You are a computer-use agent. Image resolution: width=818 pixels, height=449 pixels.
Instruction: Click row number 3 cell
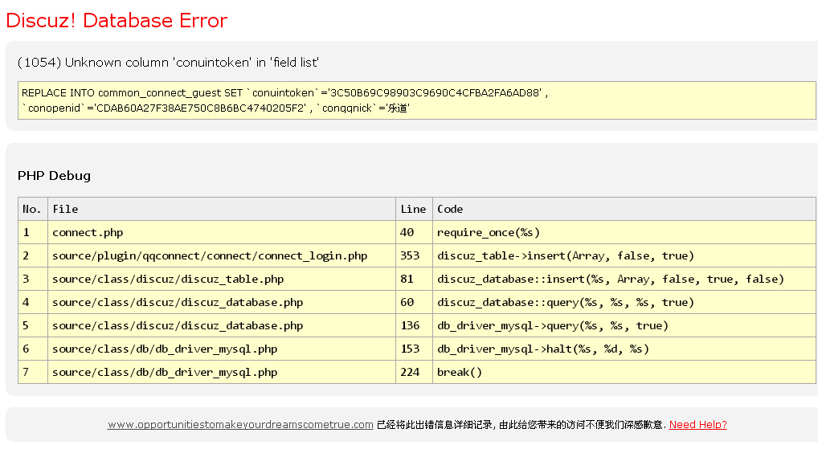[33, 279]
